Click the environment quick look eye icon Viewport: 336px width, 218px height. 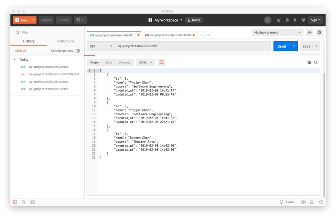[310, 32]
